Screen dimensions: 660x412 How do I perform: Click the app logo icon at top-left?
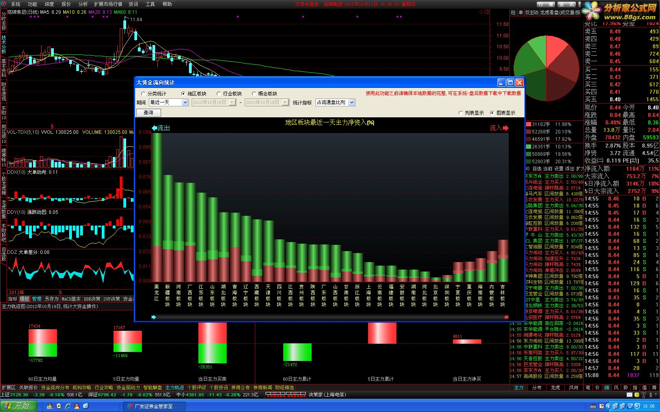pos(4,4)
